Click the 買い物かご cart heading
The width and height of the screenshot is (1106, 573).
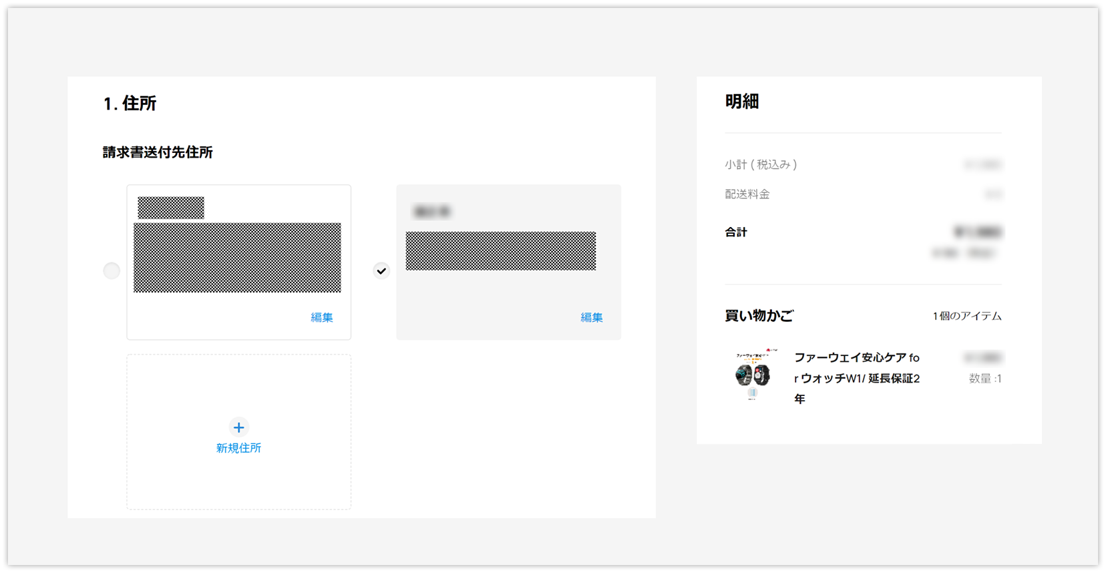click(759, 316)
